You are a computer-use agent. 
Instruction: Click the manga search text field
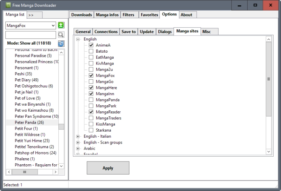(31, 35)
